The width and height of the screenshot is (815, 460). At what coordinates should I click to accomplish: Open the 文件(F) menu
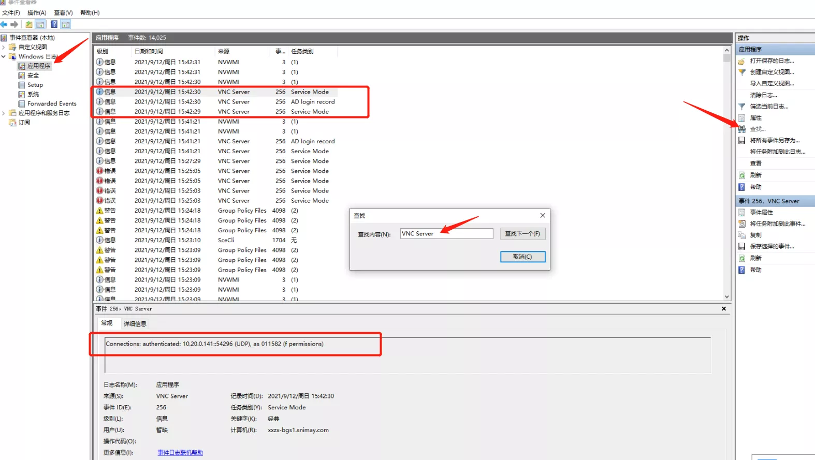[x=11, y=12]
